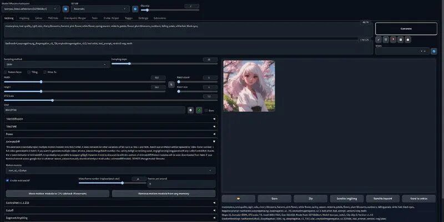Screen dimensions: 444x222
Task: Click the Video frame number slider
Action: point(113,183)
